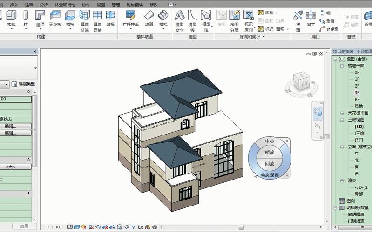Select the 柱 (Column) tool
The image size is (372, 232).
pyautogui.click(x=26, y=19)
